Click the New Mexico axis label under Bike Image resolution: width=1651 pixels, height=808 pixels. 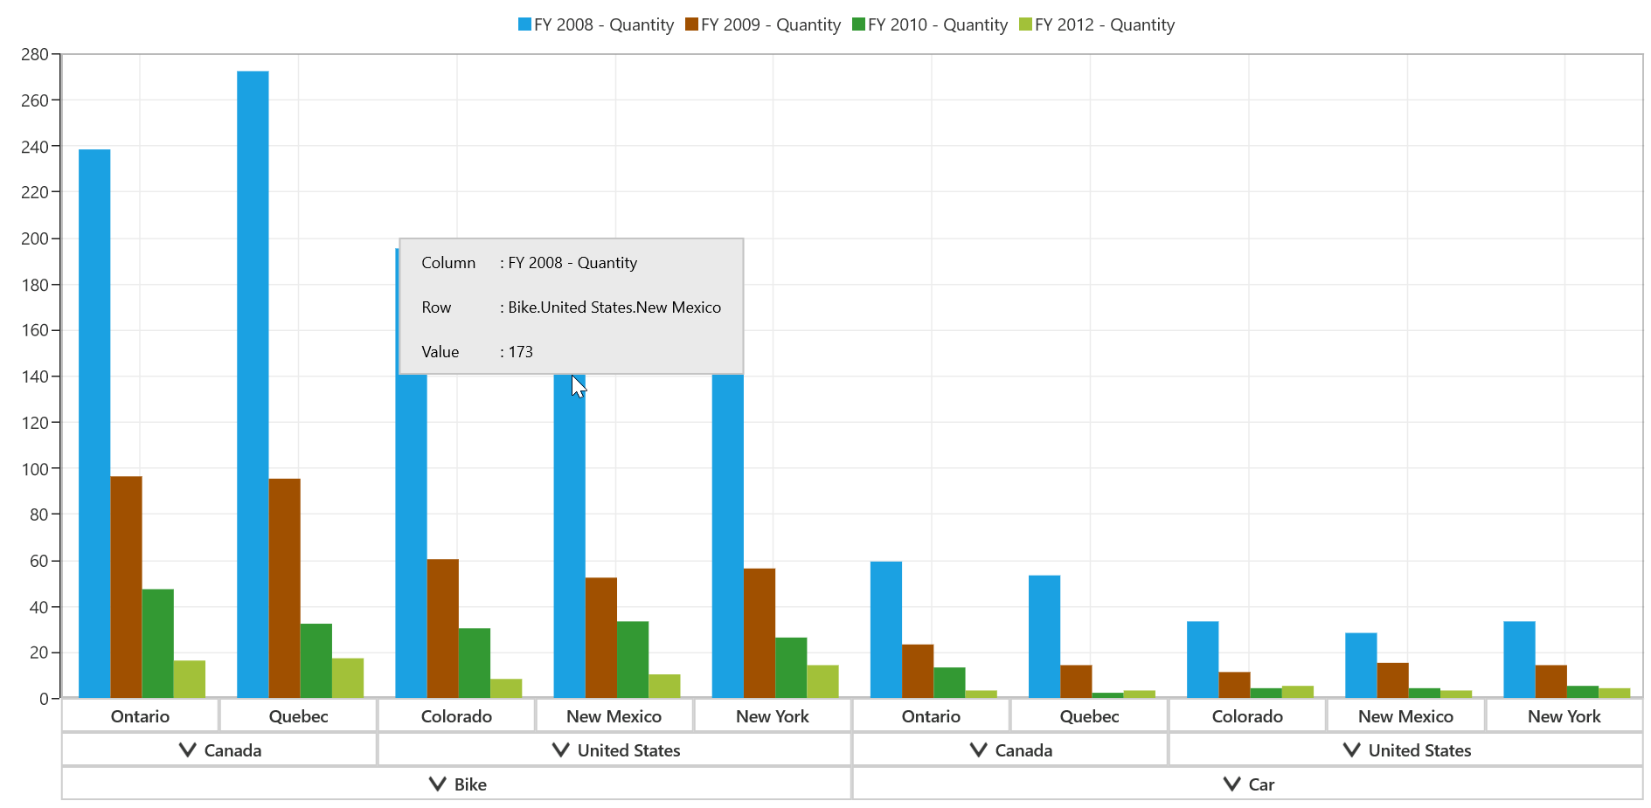[614, 716]
